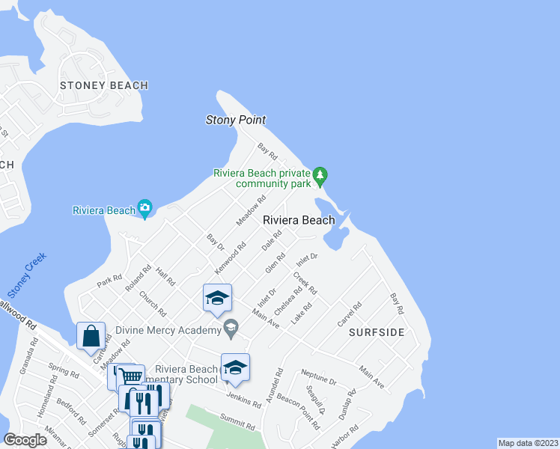Select the Riviera Beach town label
The width and height of the screenshot is (560, 449).
pyautogui.click(x=299, y=220)
